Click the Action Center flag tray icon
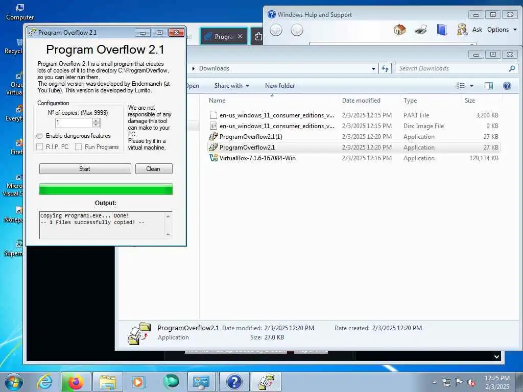 click(x=459, y=382)
